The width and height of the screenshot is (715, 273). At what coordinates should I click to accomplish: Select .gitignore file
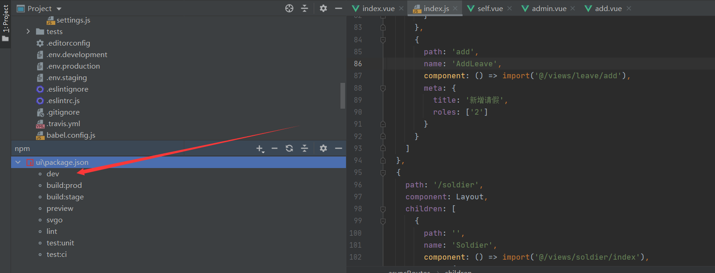point(63,112)
